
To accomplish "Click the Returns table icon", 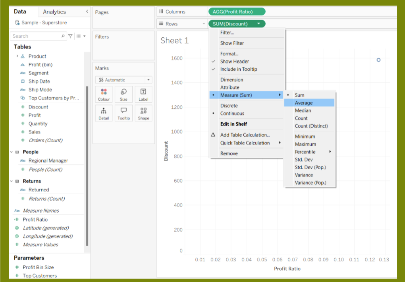I will tap(17, 181).
